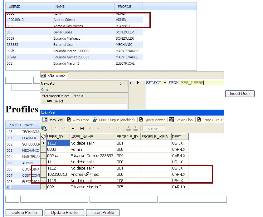263x217 pixels.
Task: Click the rollback up-arrow icon
Action: click(x=136, y=128)
